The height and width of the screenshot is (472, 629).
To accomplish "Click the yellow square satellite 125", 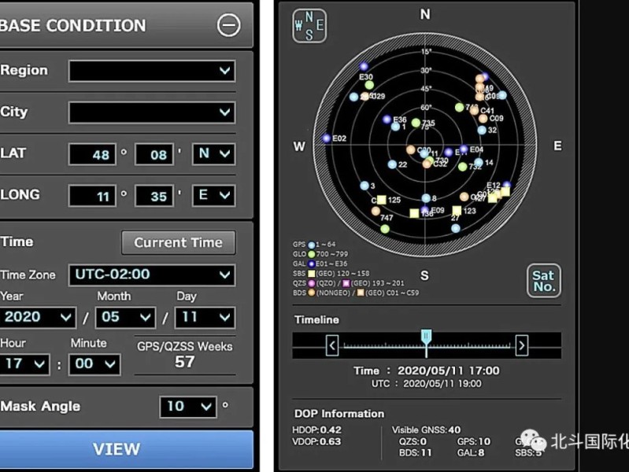I will (x=380, y=201).
